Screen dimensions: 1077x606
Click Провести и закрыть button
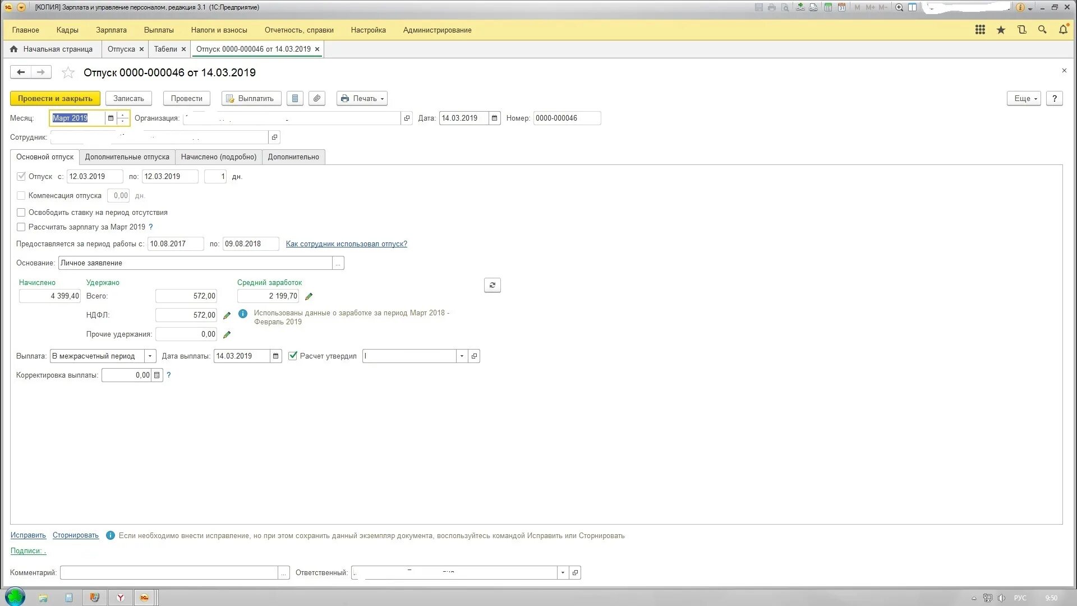tap(55, 98)
